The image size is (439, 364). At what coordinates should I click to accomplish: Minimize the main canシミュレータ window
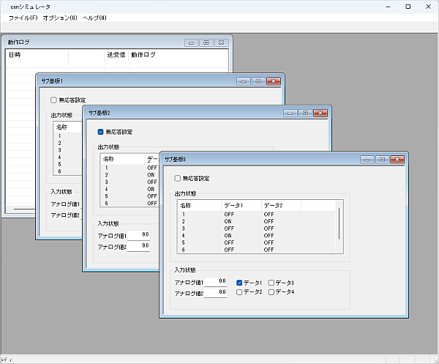388,7
